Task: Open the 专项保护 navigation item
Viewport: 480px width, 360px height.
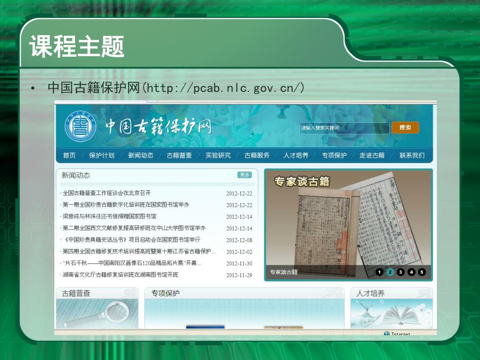Action: click(334, 155)
